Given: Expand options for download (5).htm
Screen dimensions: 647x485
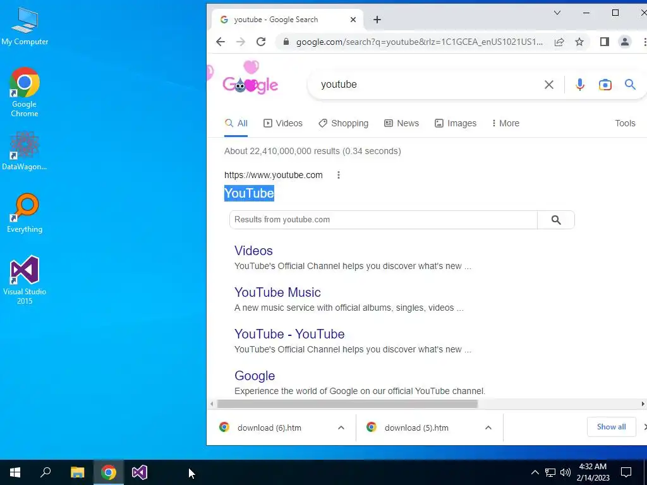Looking at the screenshot, I should [488, 428].
